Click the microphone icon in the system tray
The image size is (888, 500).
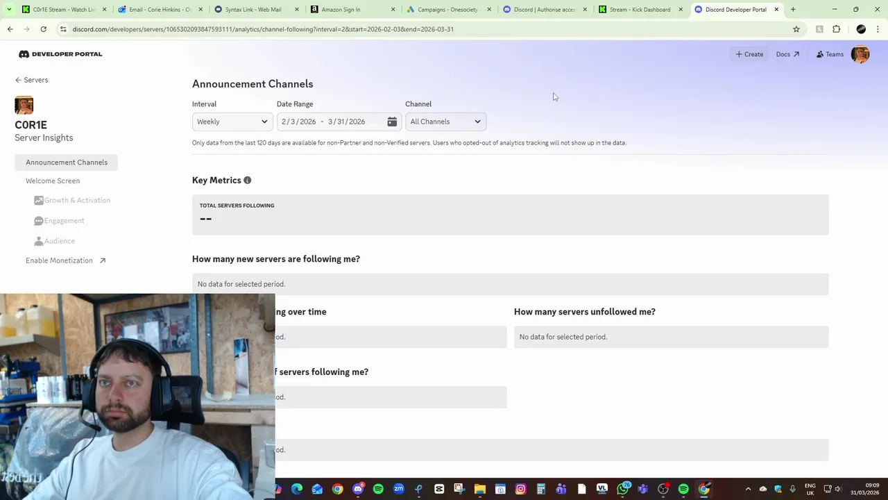[x=792, y=489]
